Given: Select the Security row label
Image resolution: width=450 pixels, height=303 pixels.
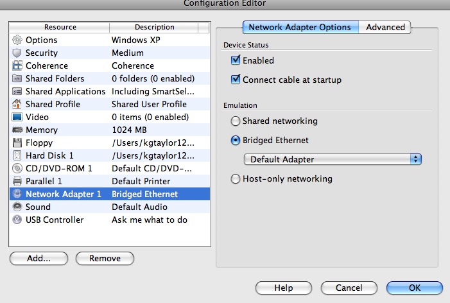Looking at the screenshot, I should [x=42, y=53].
